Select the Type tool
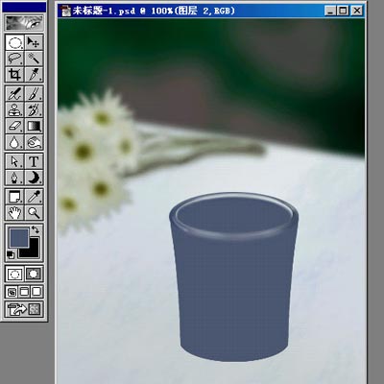384x384 pixels. coord(34,161)
